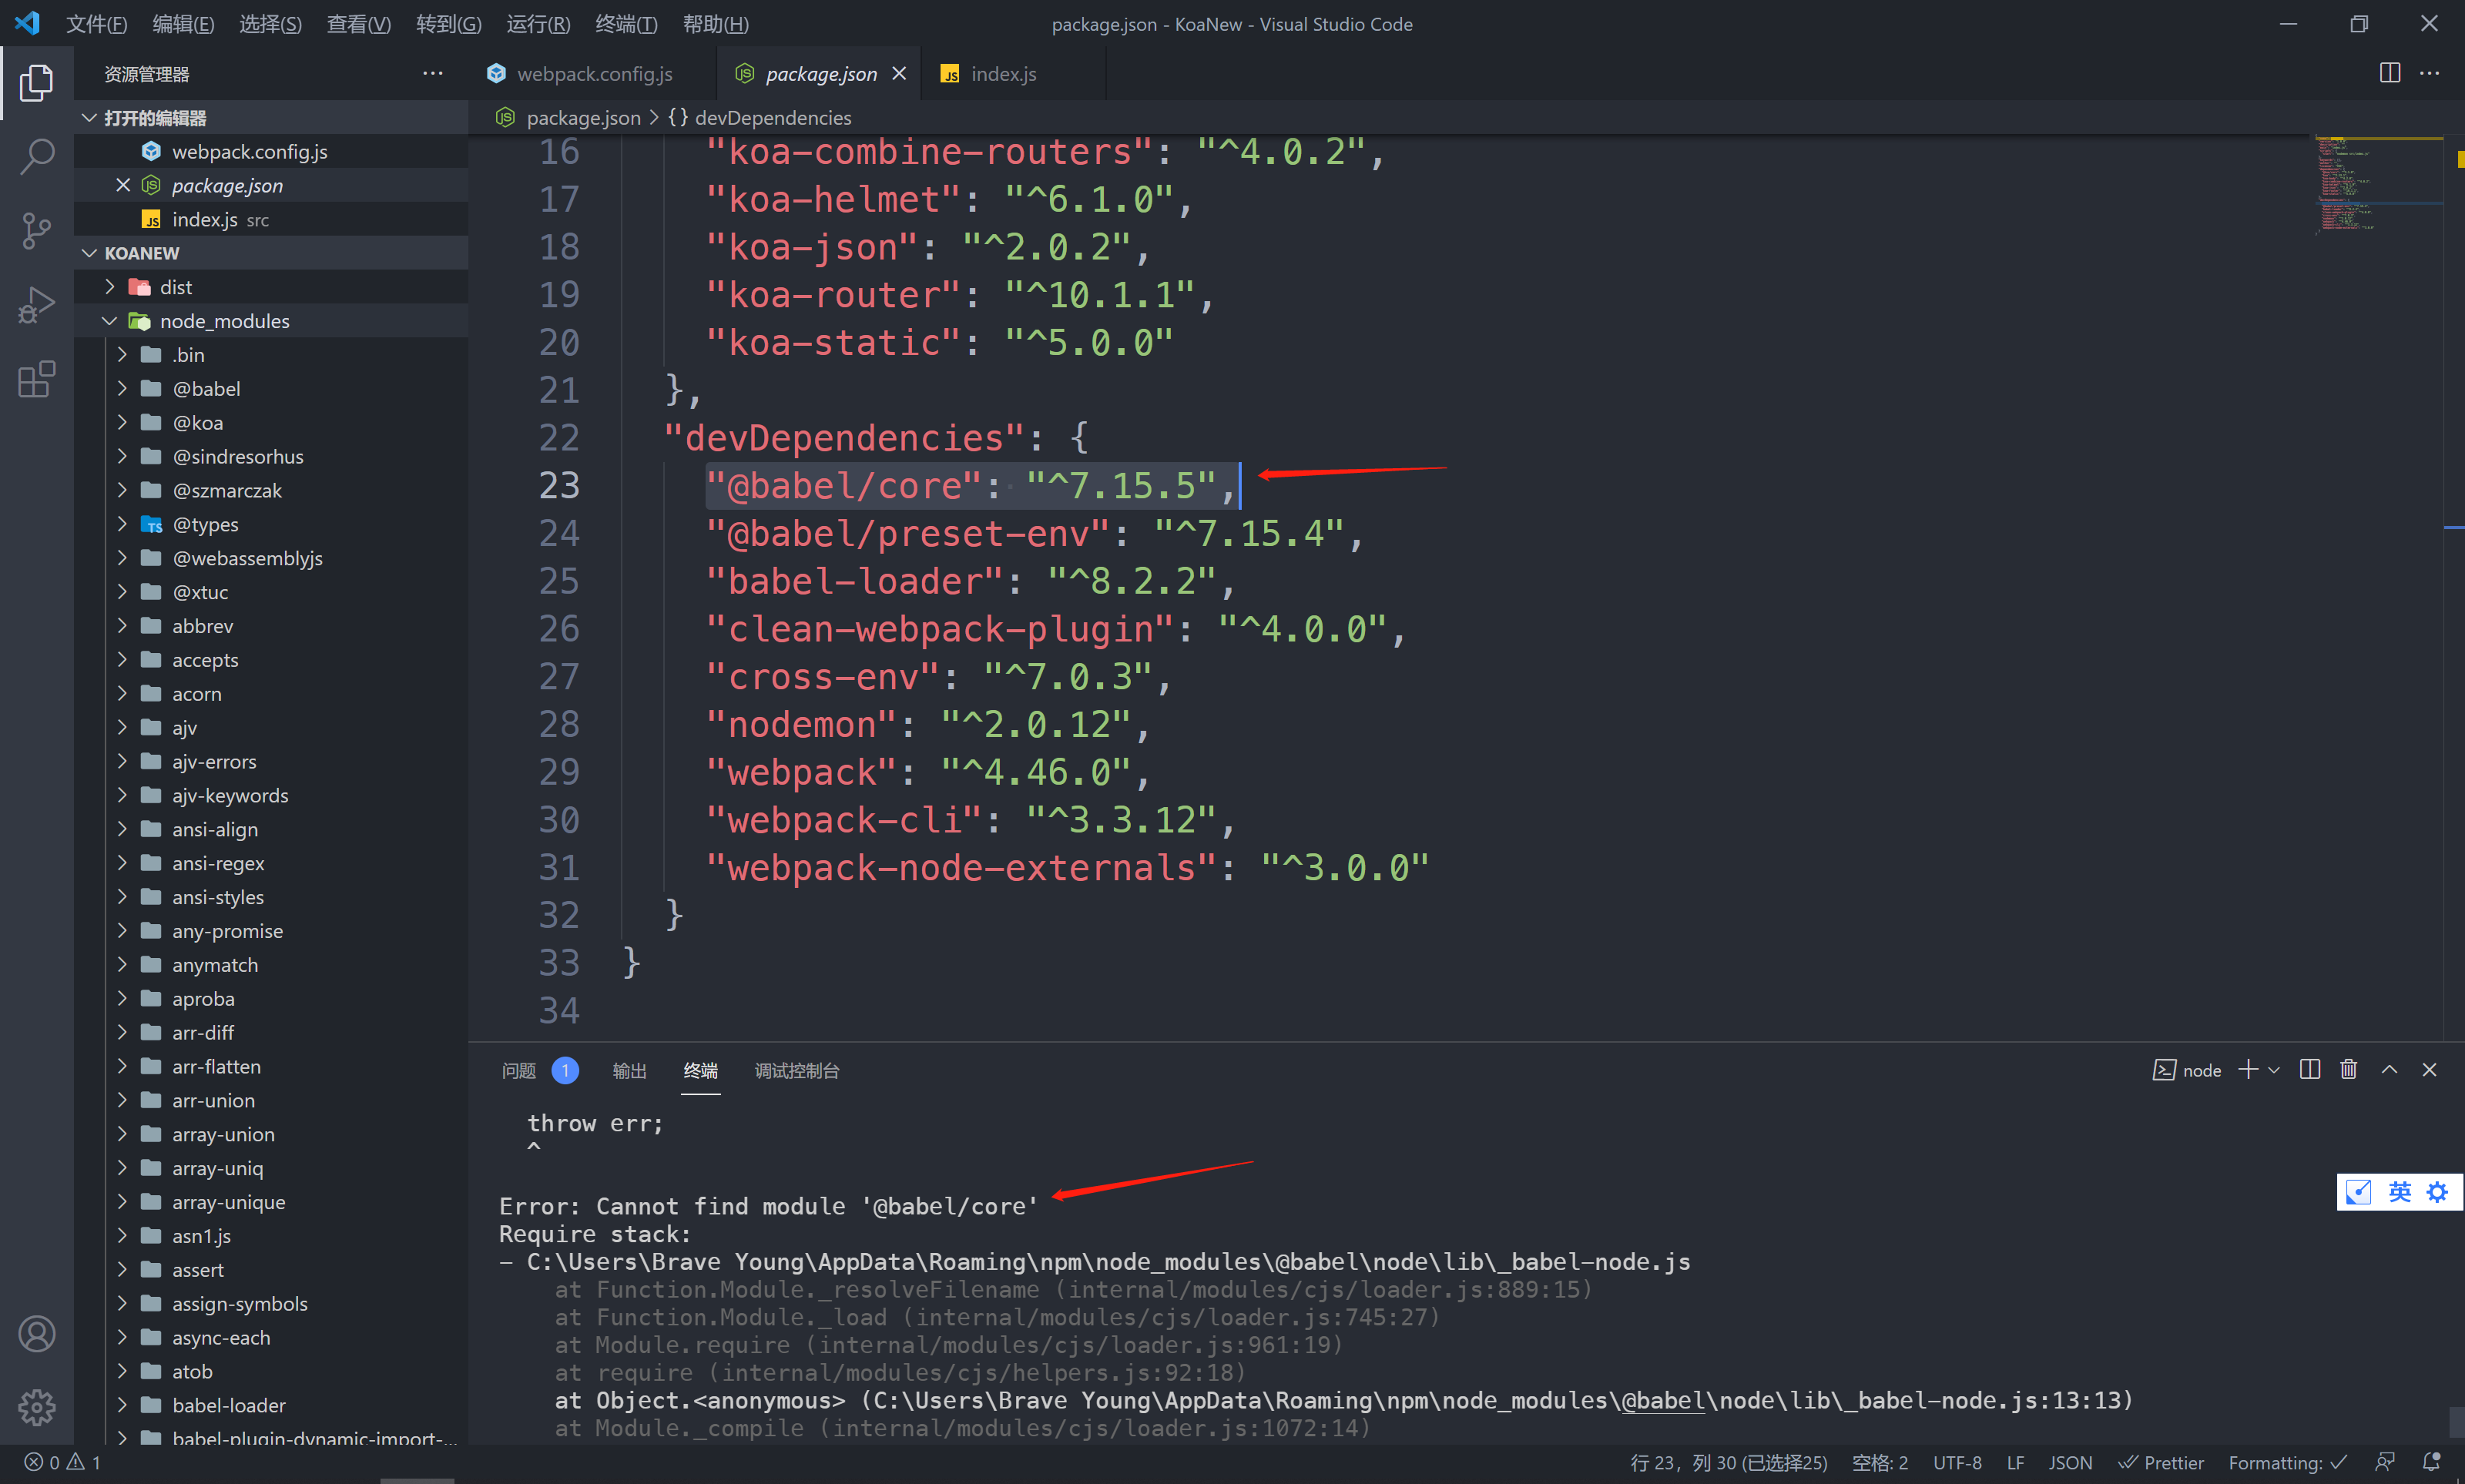
Task: Close the terminal panel
Action: [x=2429, y=1069]
